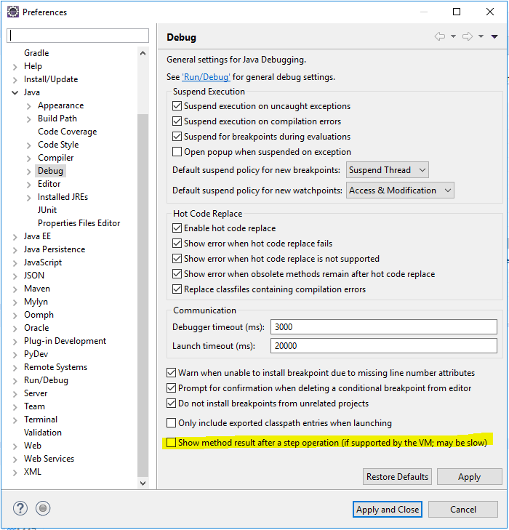The height and width of the screenshot is (530, 509).
Task: Expand the Build Path node
Action: 29,119
